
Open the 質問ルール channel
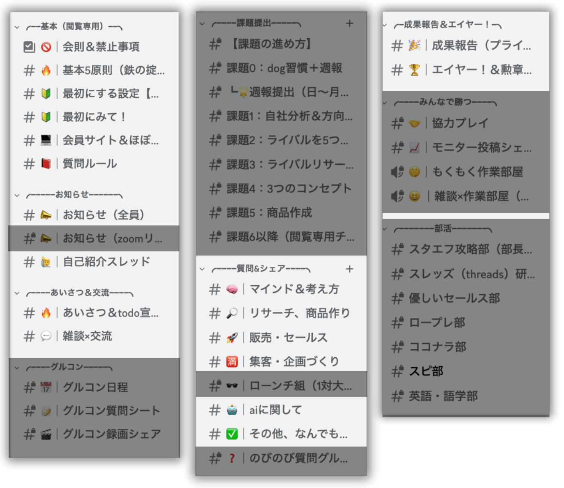pos(90,164)
